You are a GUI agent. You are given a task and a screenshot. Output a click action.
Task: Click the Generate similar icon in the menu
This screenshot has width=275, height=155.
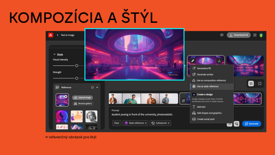click(x=194, y=74)
